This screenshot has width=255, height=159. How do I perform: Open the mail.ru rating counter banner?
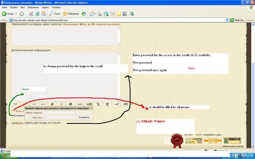click(194, 140)
